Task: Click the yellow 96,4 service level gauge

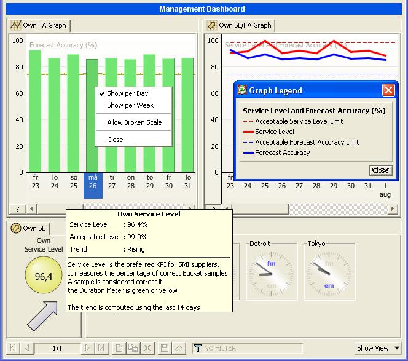Action: coord(44,276)
